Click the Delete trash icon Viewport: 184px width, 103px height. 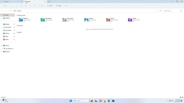[x=35, y=6]
